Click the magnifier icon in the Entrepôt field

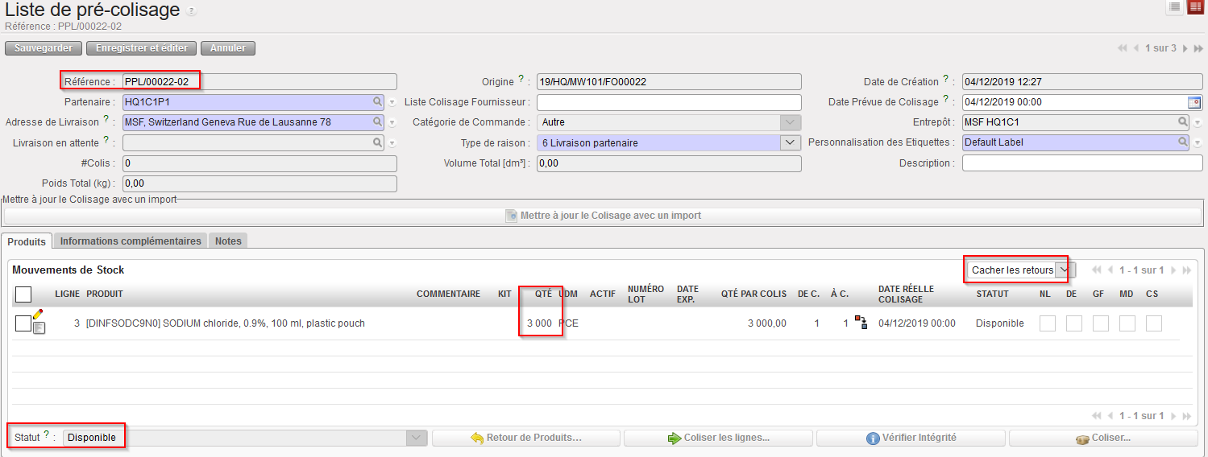click(x=1183, y=122)
